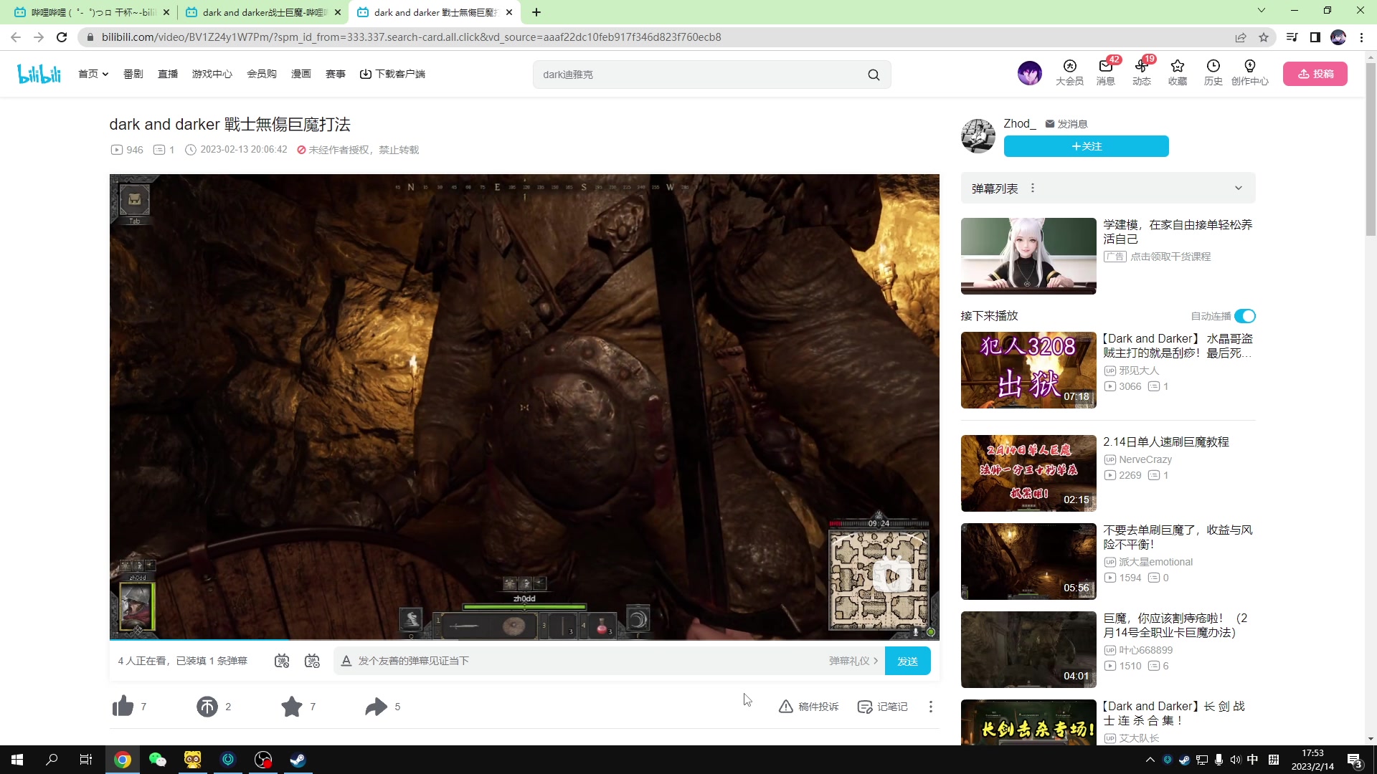Open a new browser tab

pyautogui.click(x=536, y=12)
